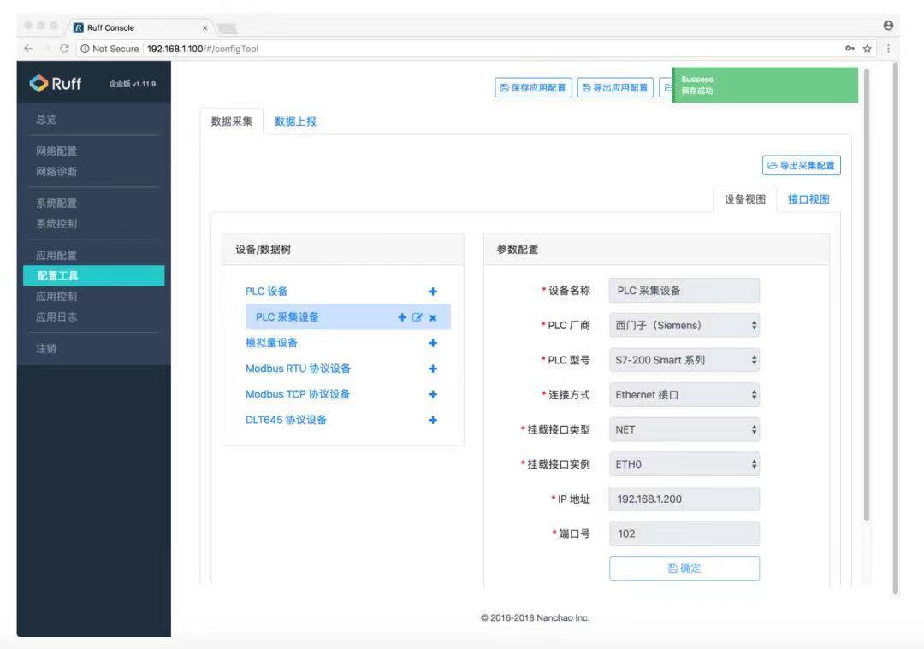Open the 连接方式 dropdown
Viewport: 924px width, 649px height.
click(684, 394)
